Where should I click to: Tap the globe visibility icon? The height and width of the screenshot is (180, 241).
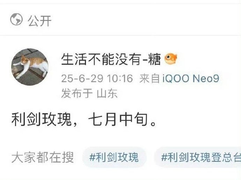pos(16,19)
